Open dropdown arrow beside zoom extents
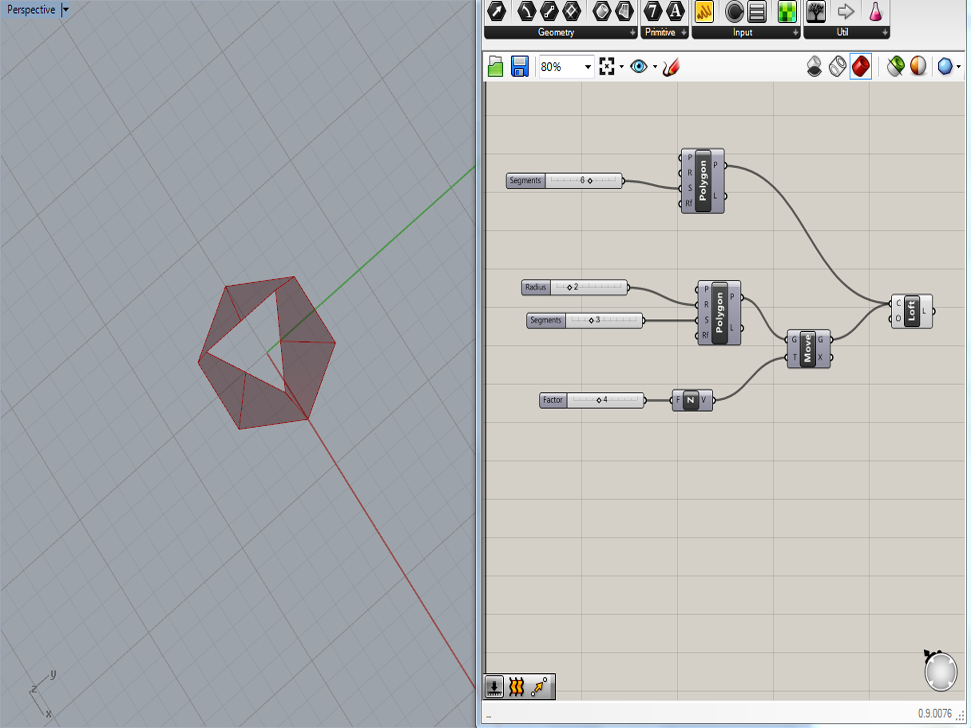 pos(621,67)
